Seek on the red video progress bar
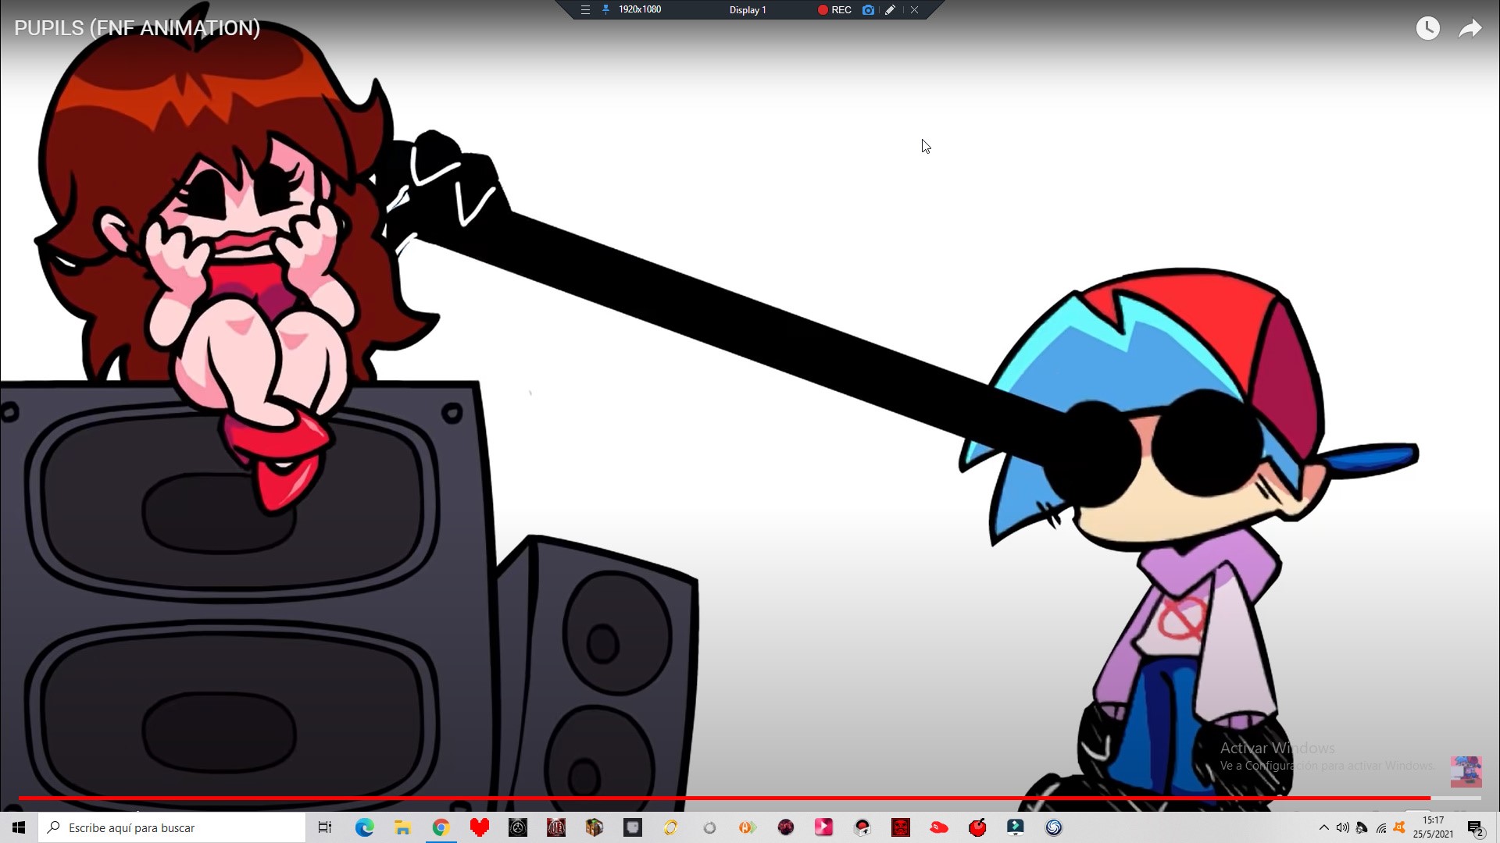The width and height of the screenshot is (1500, 843). click(750, 798)
